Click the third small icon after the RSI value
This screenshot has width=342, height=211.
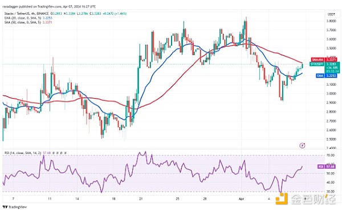pos(62,153)
